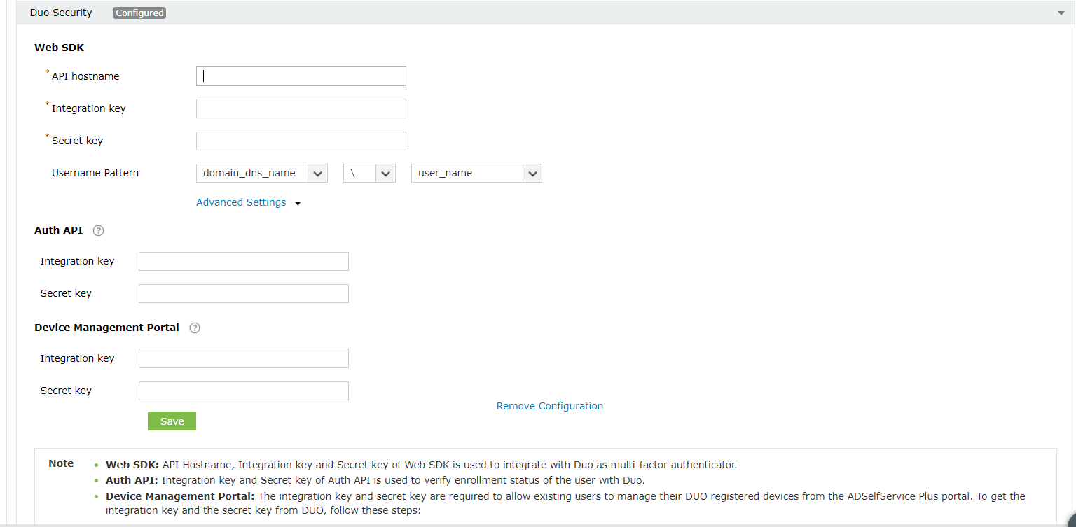Click the Auth API Integration key field
1076x527 pixels.
(x=244, y=261)
